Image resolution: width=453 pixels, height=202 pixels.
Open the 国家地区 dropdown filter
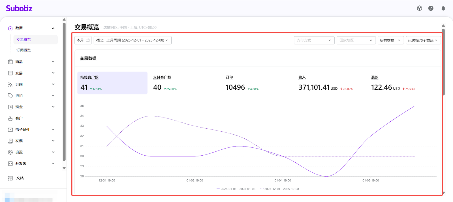click(356, 40)
